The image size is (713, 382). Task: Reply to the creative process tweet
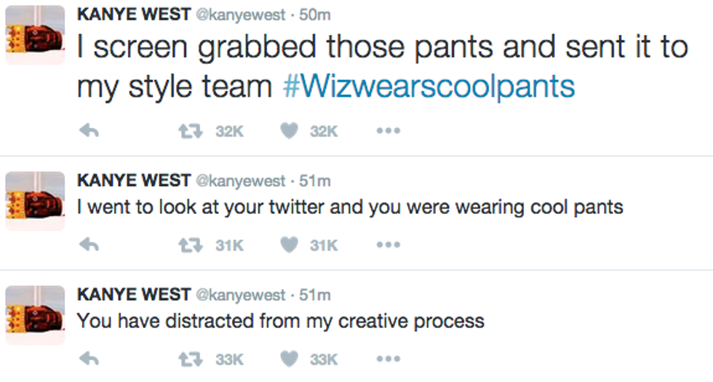click(88, 359)
